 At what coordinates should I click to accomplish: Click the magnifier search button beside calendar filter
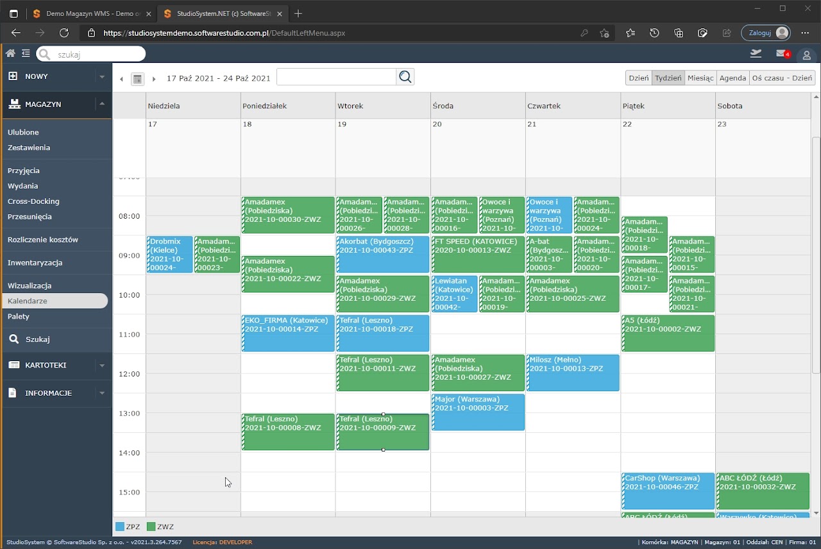(x=405, y=77)
